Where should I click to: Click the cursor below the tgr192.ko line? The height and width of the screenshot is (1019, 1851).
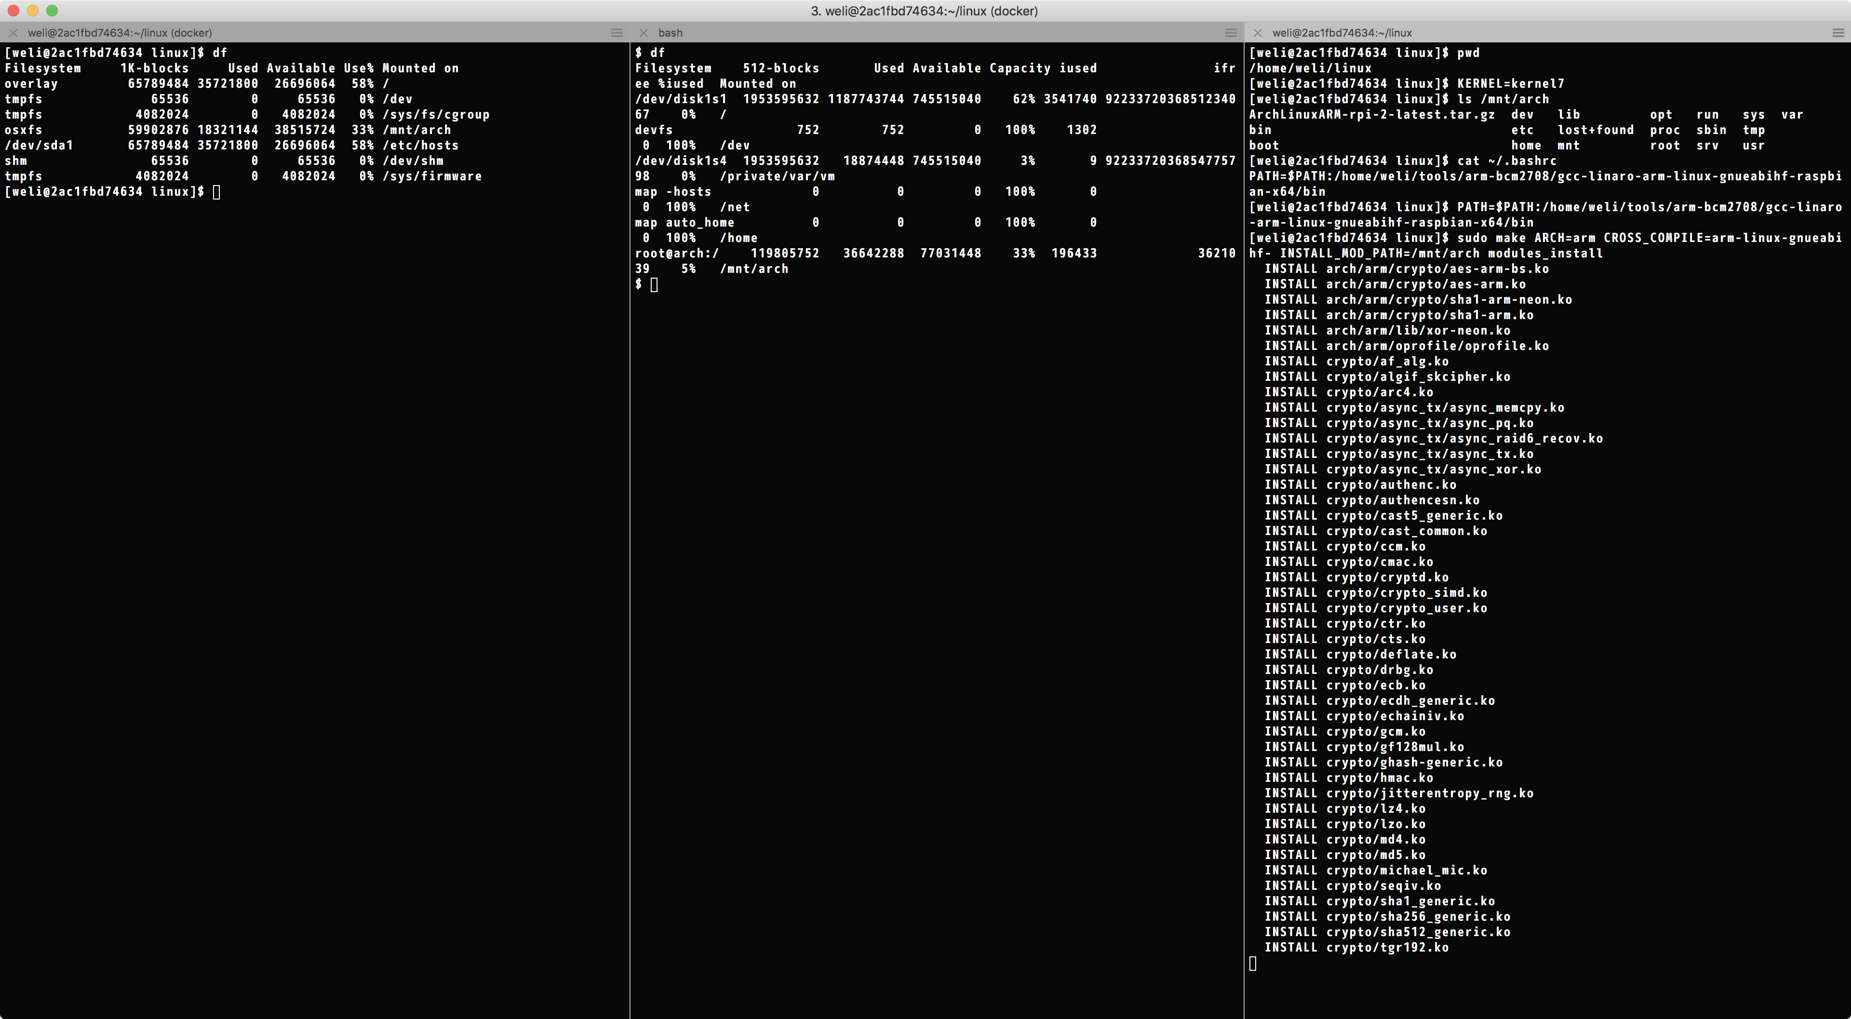pos(1253,964)
